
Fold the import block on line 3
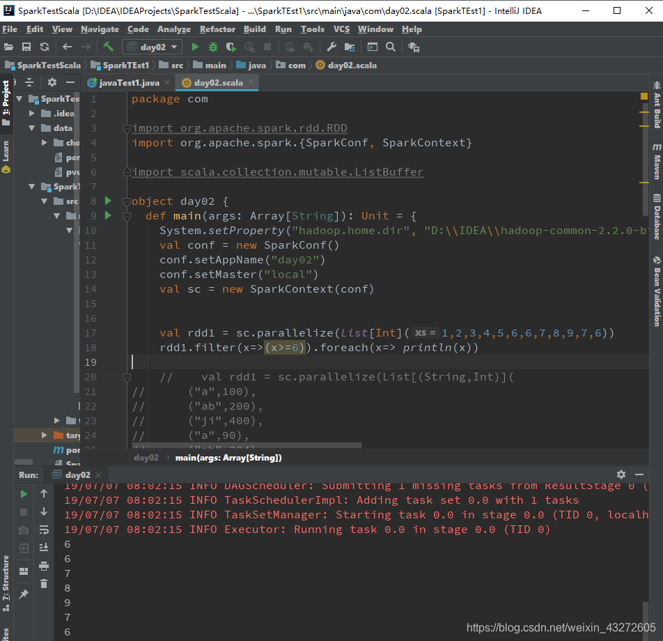coord(127,128)
